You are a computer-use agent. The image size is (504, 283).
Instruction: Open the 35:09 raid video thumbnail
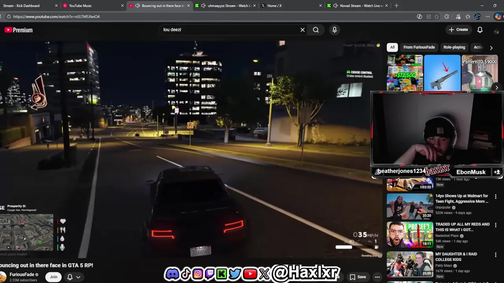[410, 264]
